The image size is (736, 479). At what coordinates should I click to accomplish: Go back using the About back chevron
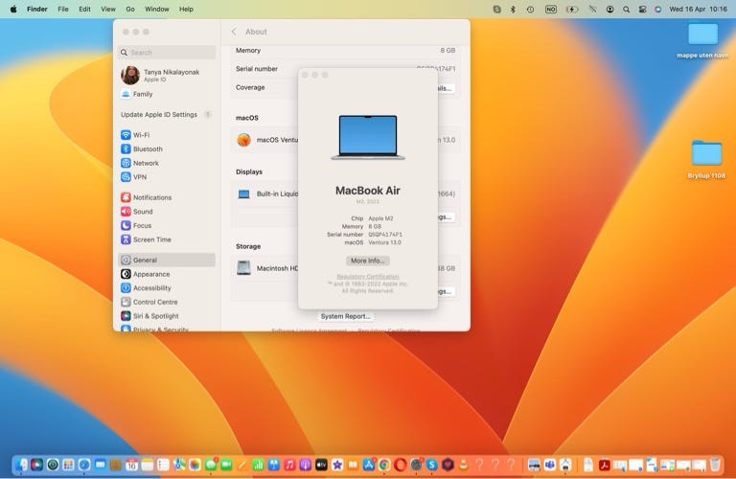[x=234, y=32]
